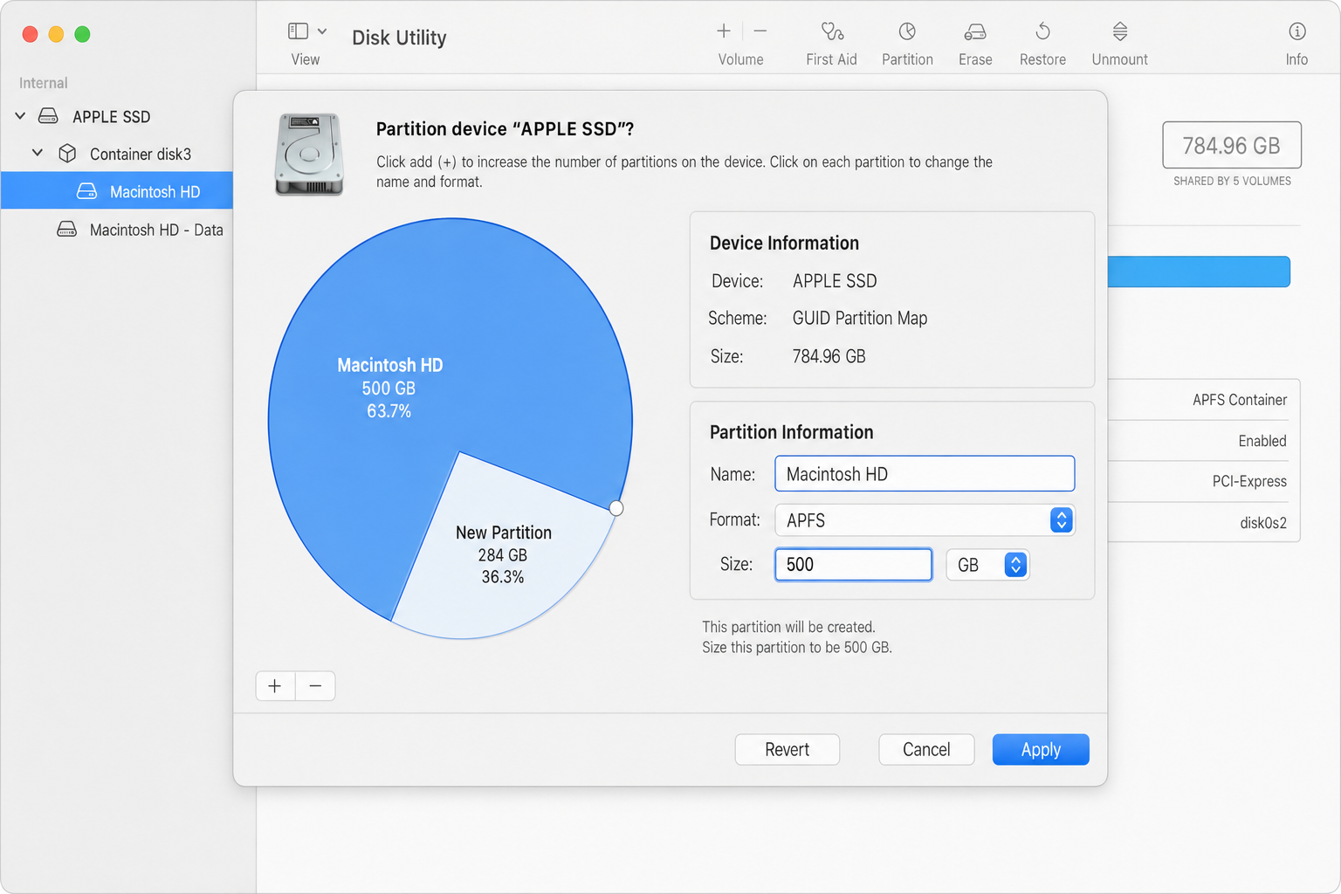The image size is (1341, 894).
Task: Select Container disk3 in sidebar
Action: 140,154
